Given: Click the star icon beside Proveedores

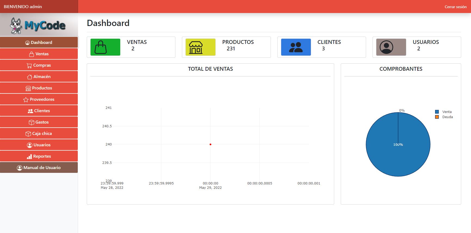Looking at the screenshot, I should coord(26,100).
